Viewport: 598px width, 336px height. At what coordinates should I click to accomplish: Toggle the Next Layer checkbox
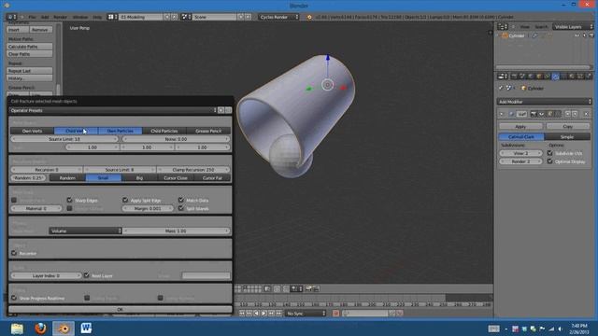(87, 275)
